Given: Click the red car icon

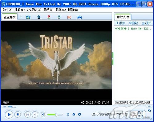Looking at the screenshot, I should point(69,17).
